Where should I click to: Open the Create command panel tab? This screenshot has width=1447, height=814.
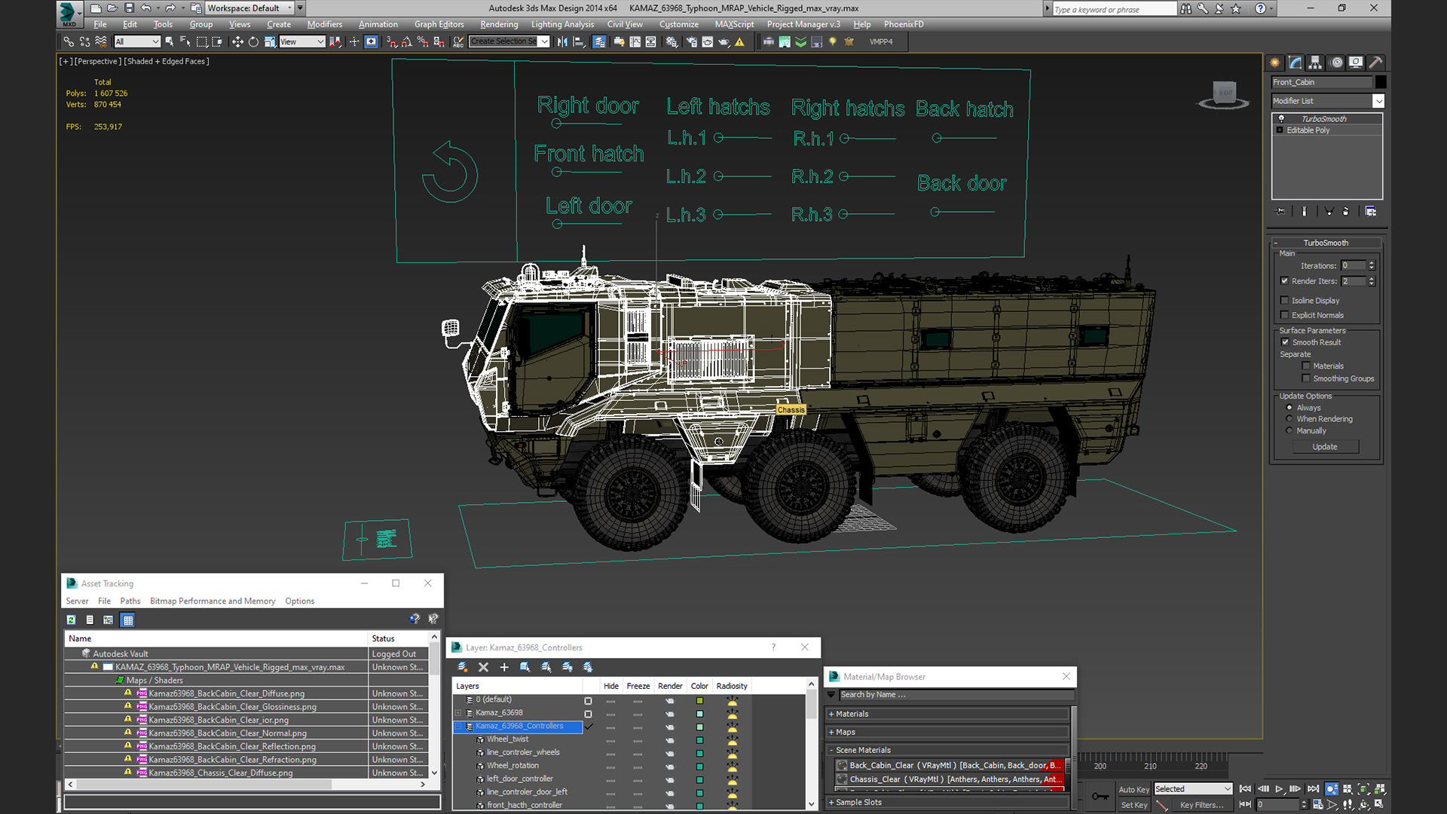(x=1275, y=63)
